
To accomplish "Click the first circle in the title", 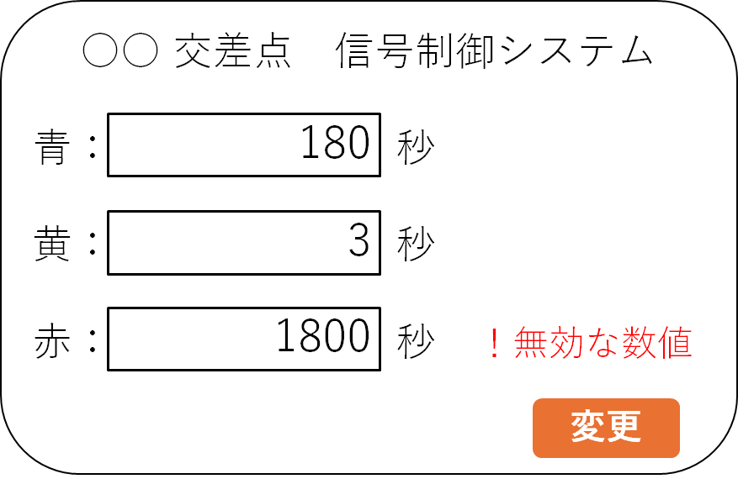I will pos(99,52).
